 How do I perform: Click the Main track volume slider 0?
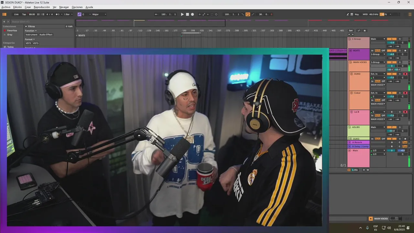tap(392, 150)
